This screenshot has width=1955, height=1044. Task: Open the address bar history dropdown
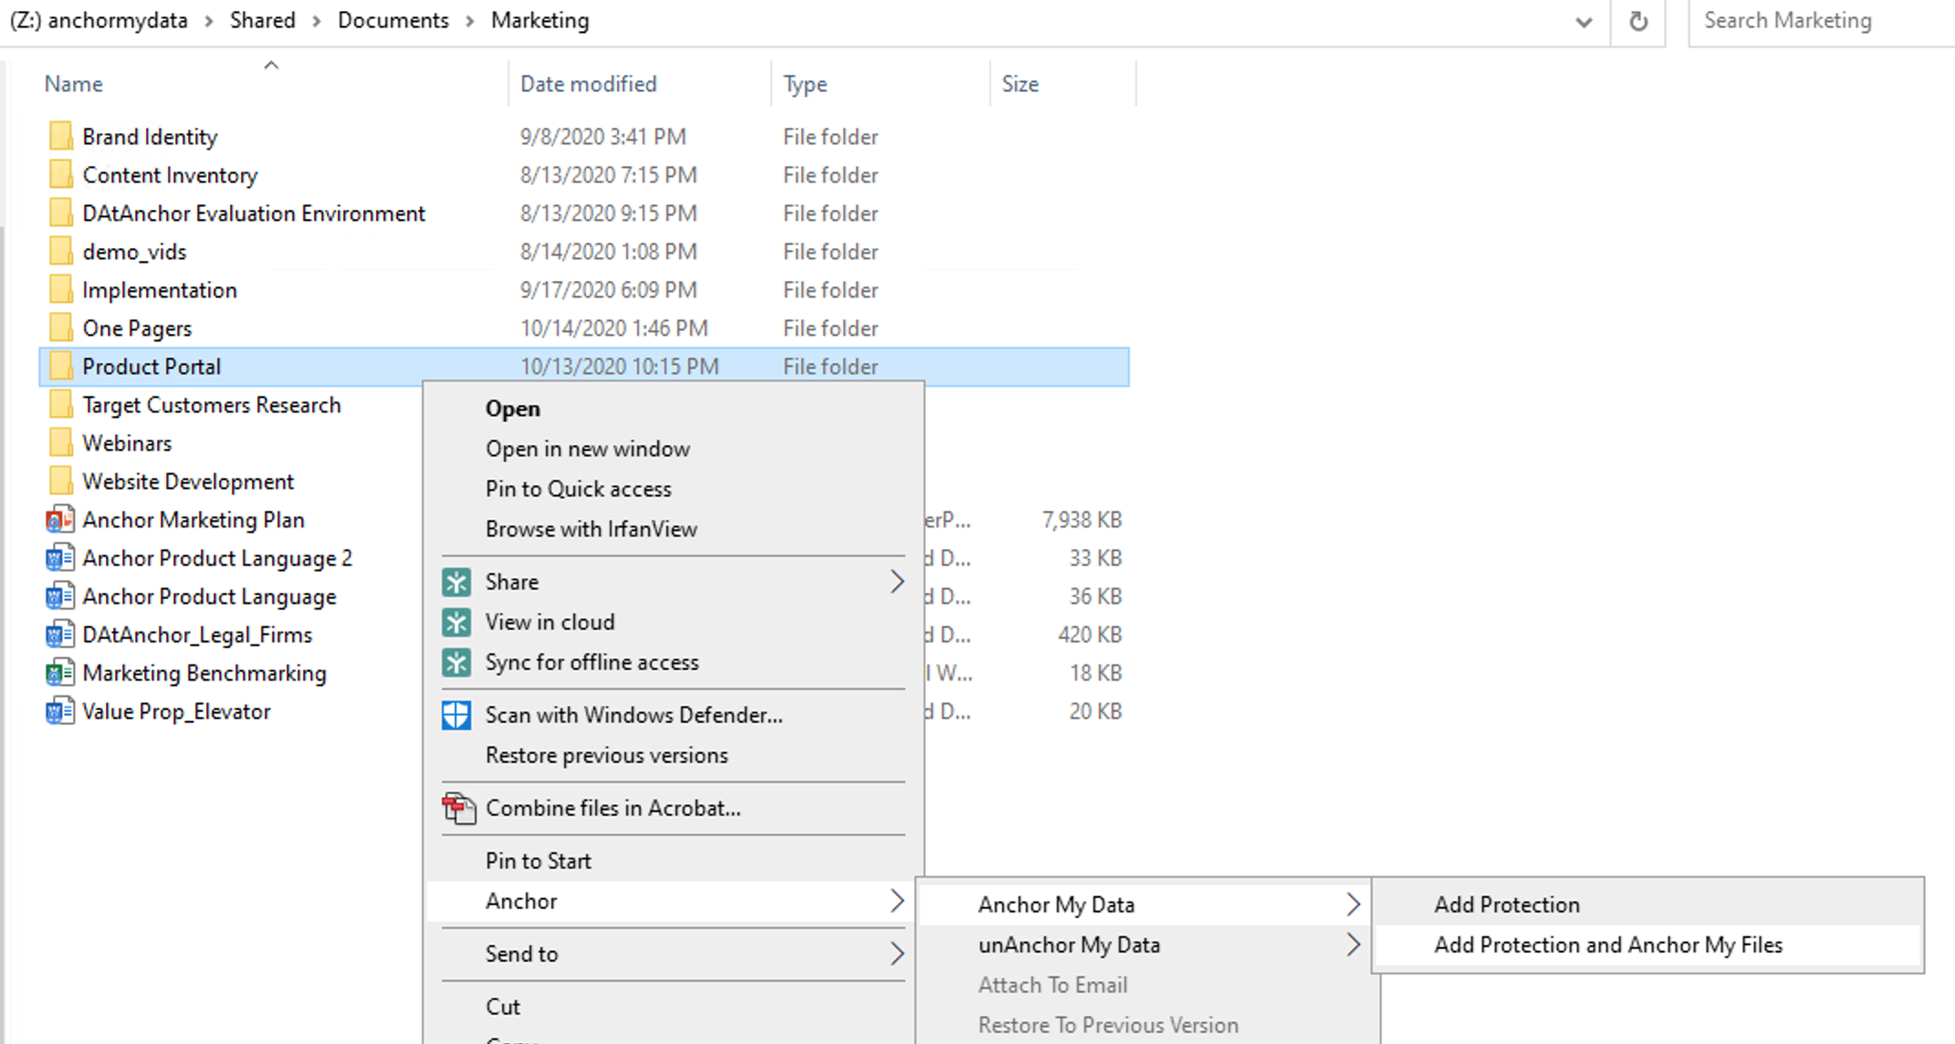(x=1584, y=22)
